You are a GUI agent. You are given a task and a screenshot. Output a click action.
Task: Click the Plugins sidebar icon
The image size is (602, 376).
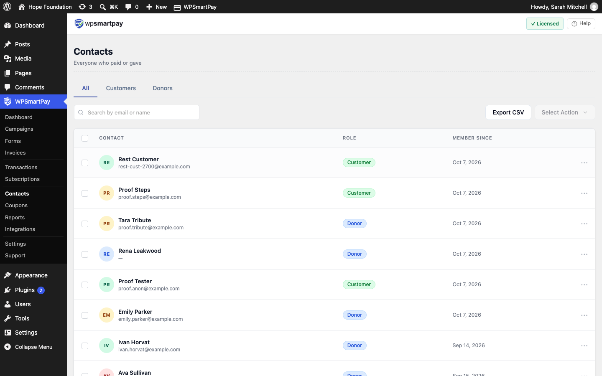pyautogui.click(x=8, y=290)
